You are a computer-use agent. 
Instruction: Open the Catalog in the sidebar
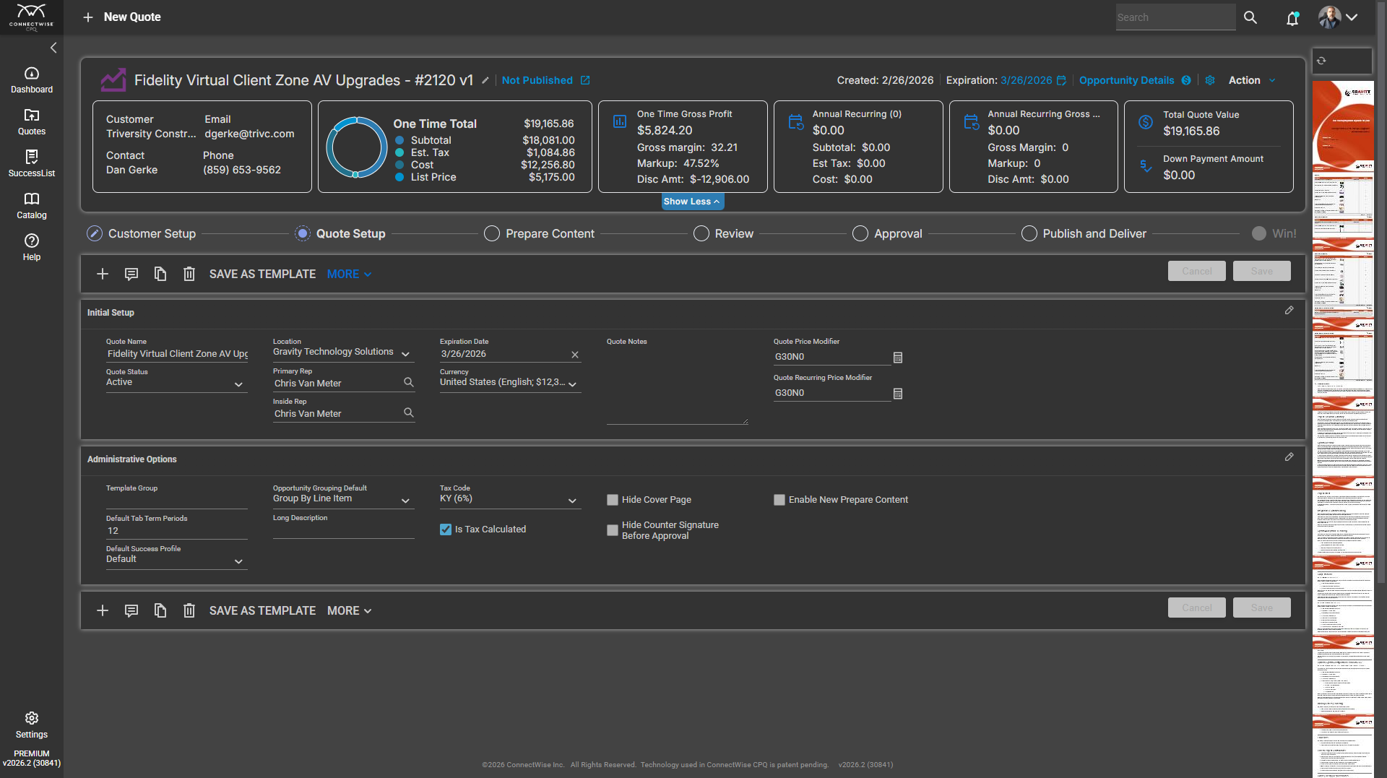pyautogui.click(x=31, y=205)
